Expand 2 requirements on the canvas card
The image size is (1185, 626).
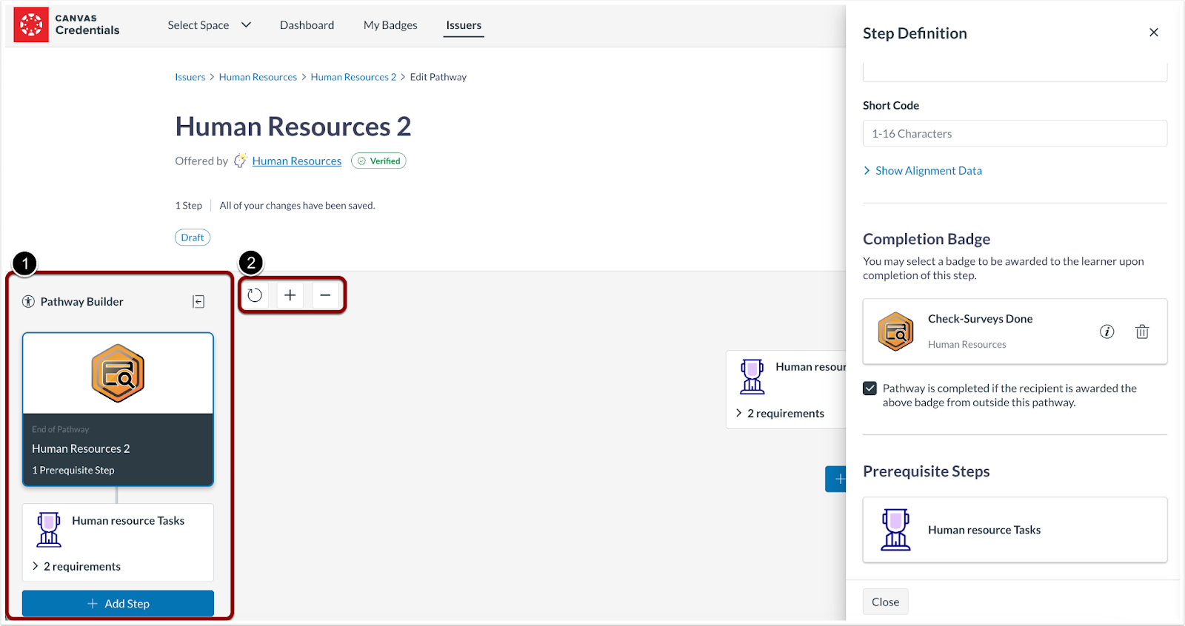pos(780,413)
